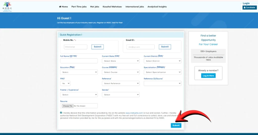The image size is (258, 135).
Task: Click the Log In Here button
Action: point(208,76)
